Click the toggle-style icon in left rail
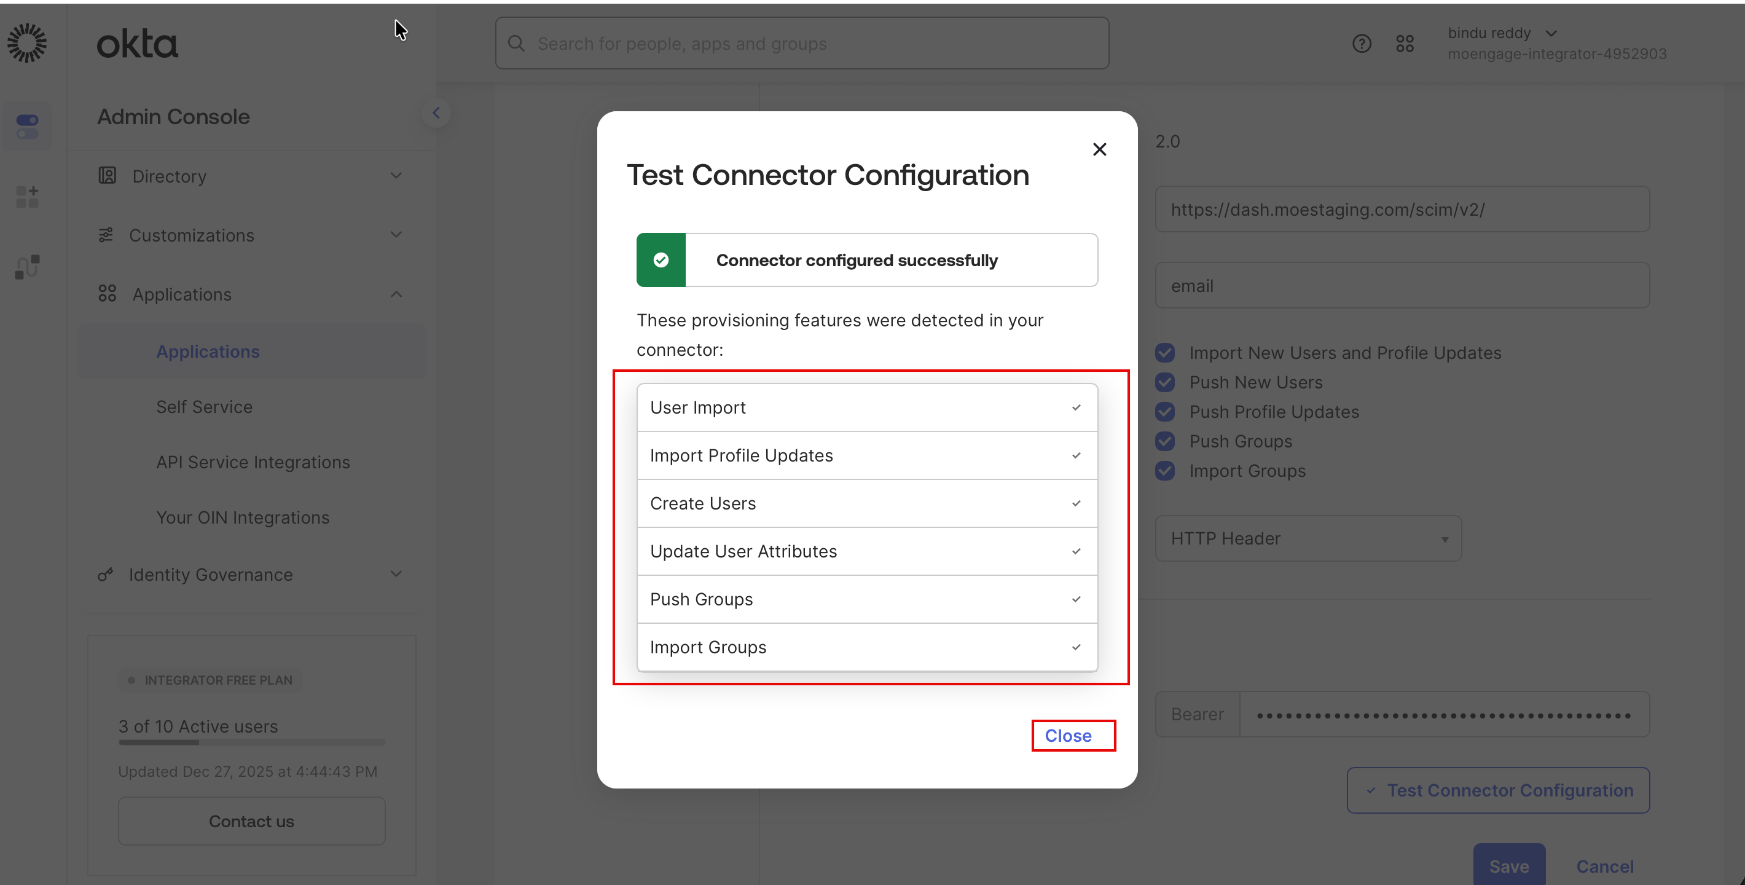The height and width of the screenshot is (885, 1745). [x=27, y=126]
